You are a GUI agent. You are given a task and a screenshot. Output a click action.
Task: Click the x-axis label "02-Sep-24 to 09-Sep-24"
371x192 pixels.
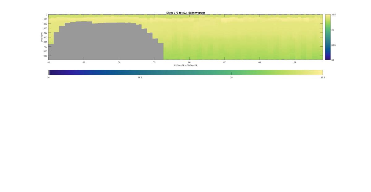(185, 65)
